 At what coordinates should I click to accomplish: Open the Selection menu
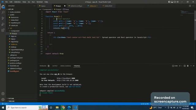click(x=17, y=2)
